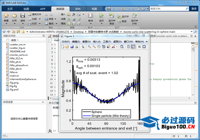Image resolution: width=200 pixels, height=140 pixels.
Task: Click the Login button at top right
Action: click(194, 9)
